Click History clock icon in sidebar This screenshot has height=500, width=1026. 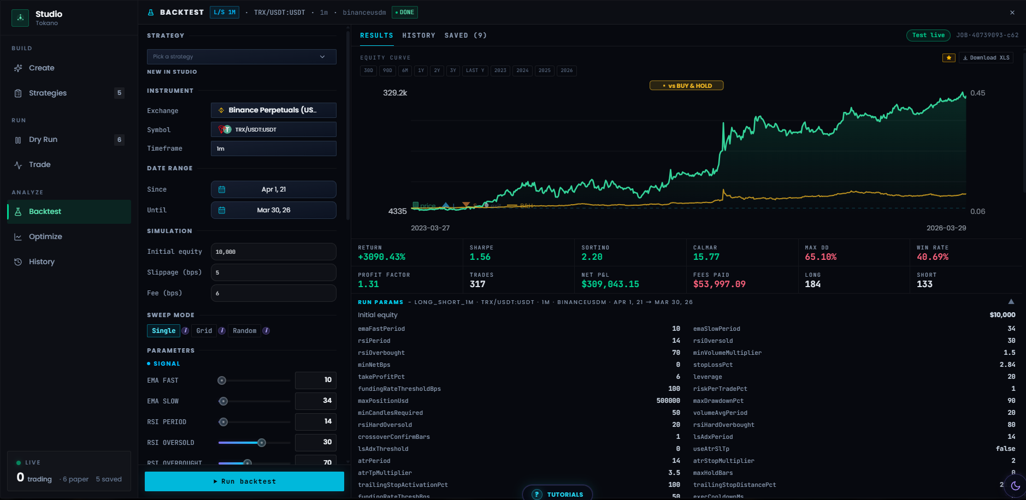(18, 262)
